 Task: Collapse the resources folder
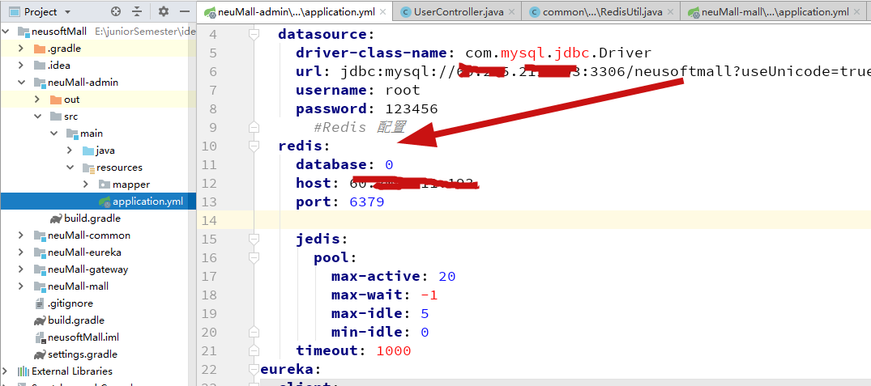pyautogui.click(x=70, y=168)
